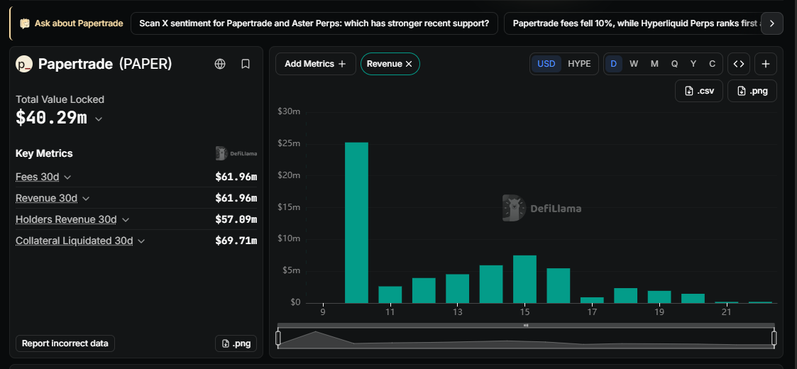Select weekly (W) chart interval
Image resolution: width=797 pixels, height=369 pixels.
click(633, 64)
